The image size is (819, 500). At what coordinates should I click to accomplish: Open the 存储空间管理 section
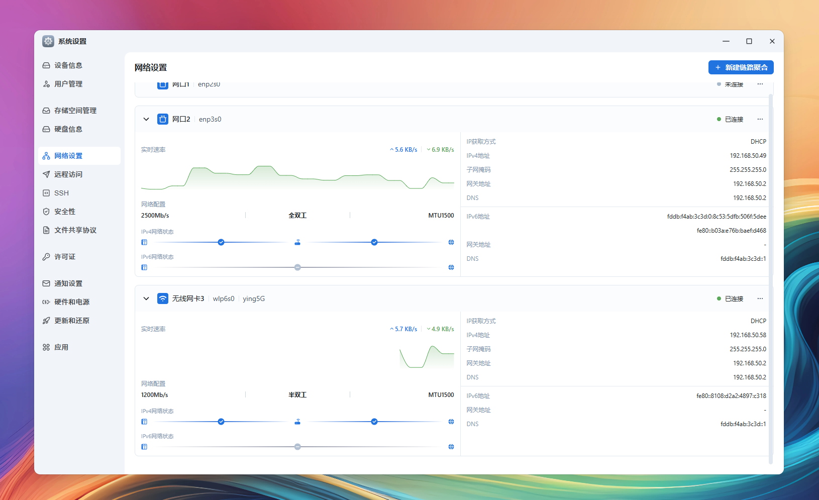pyautogui.click(x=75, y=111)
